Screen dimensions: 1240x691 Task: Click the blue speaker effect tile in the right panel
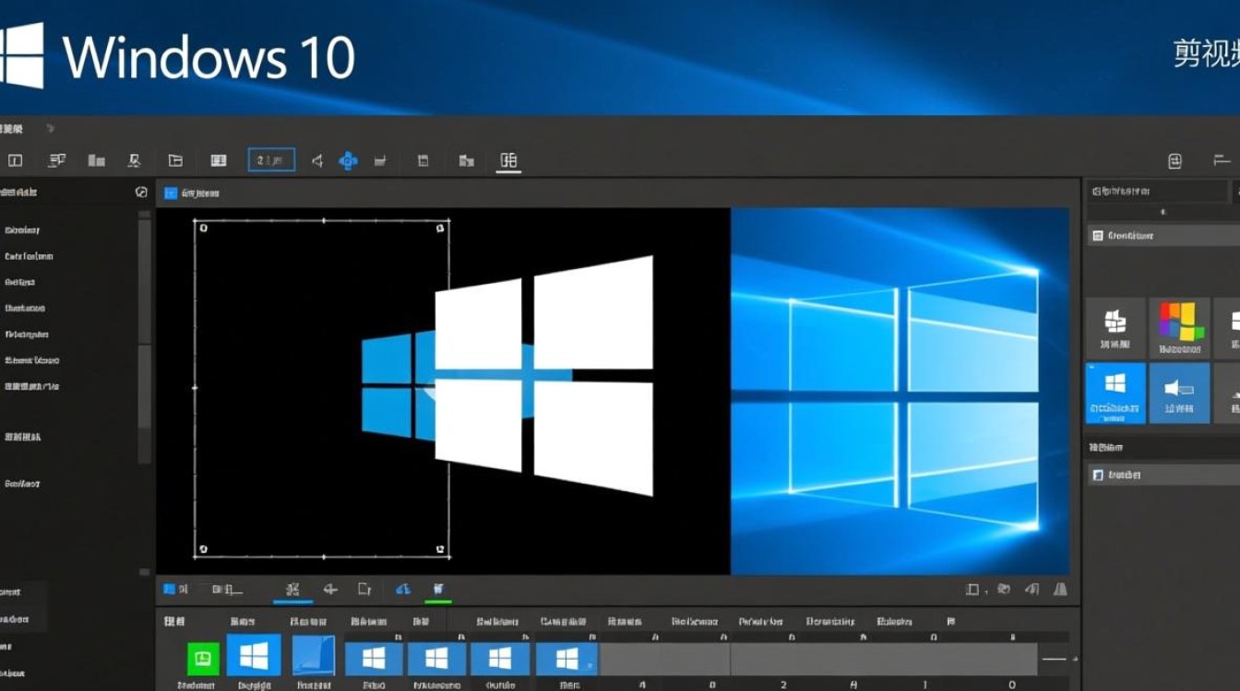pos(1178,393)
